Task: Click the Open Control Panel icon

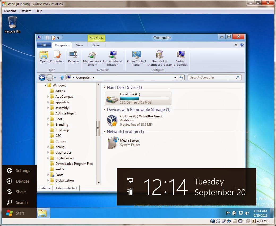Action: pyautogui.click(x=136, y=56)
